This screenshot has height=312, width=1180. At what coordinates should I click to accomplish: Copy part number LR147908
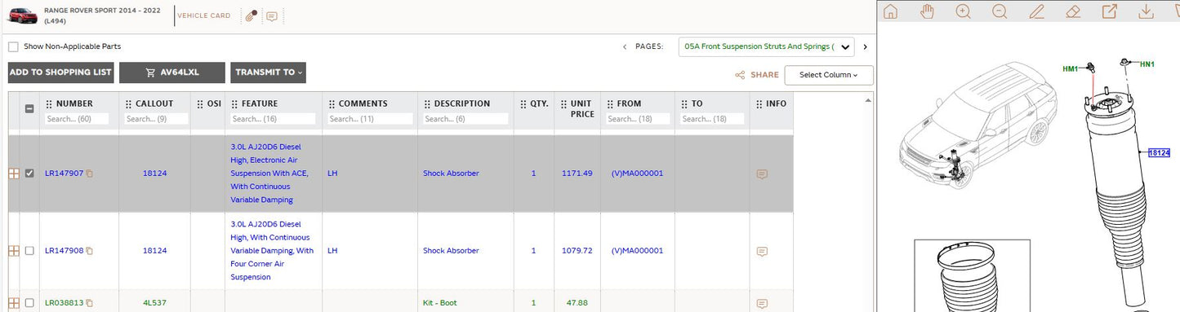pyautogui.click(x=90, y=251)
